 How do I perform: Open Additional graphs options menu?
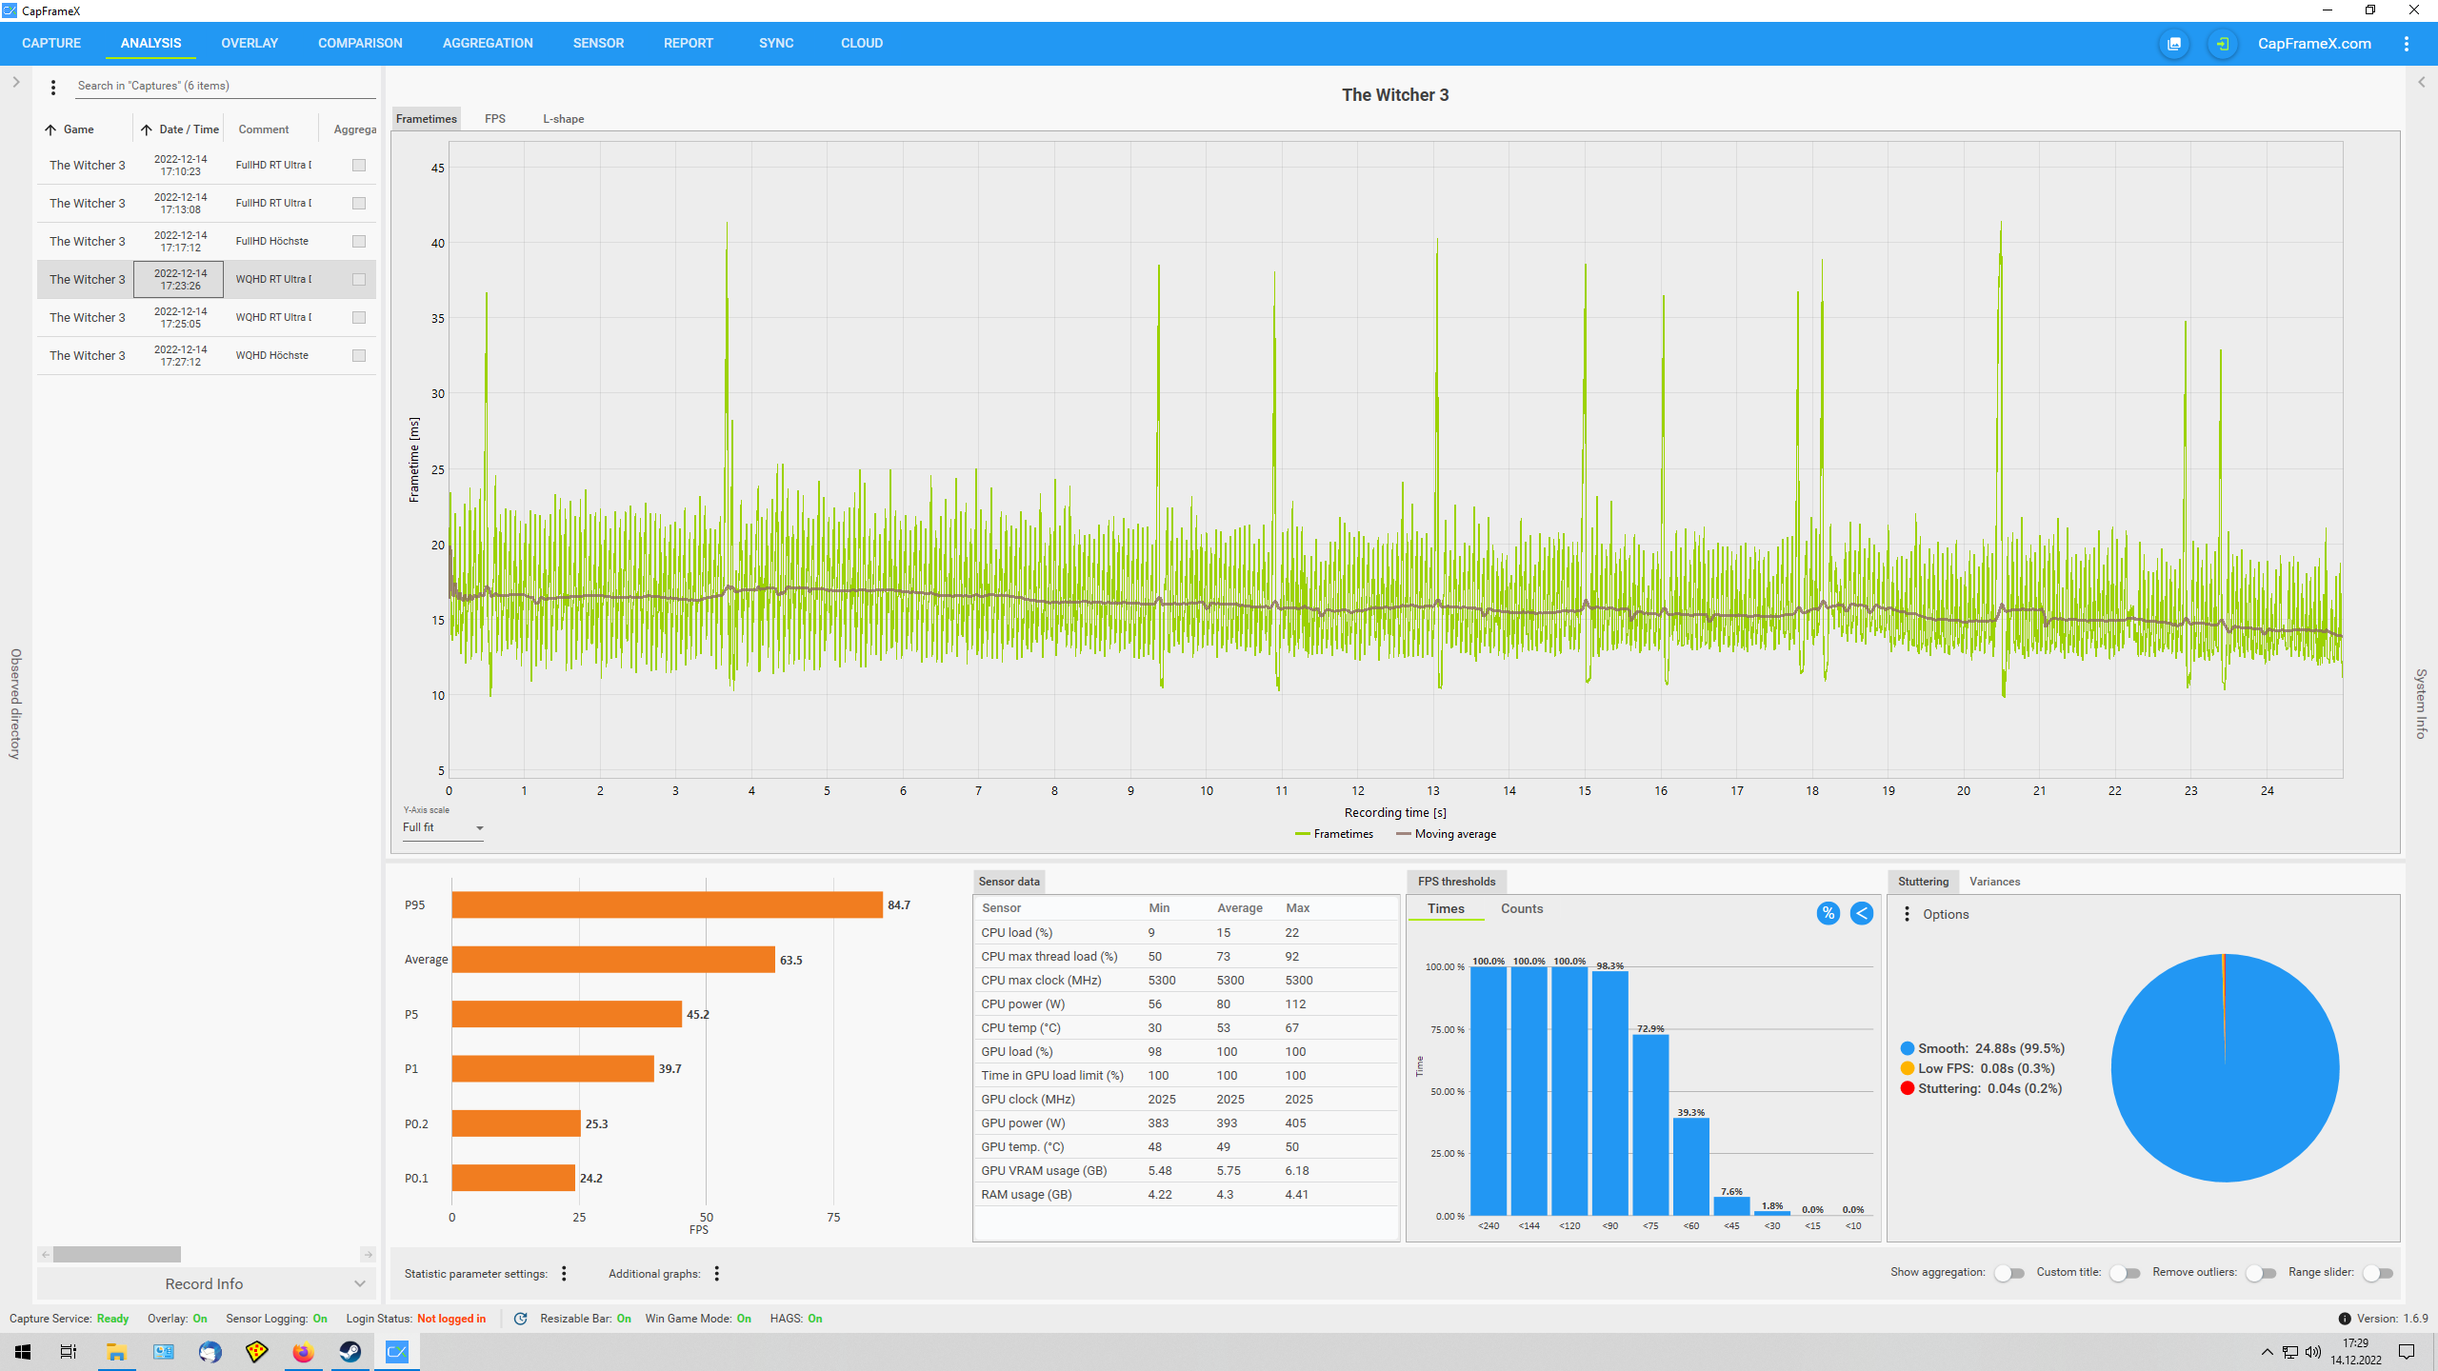[x=718, y=1274]
